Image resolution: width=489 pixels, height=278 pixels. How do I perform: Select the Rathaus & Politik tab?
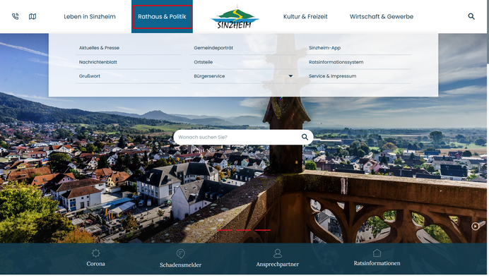162,17
